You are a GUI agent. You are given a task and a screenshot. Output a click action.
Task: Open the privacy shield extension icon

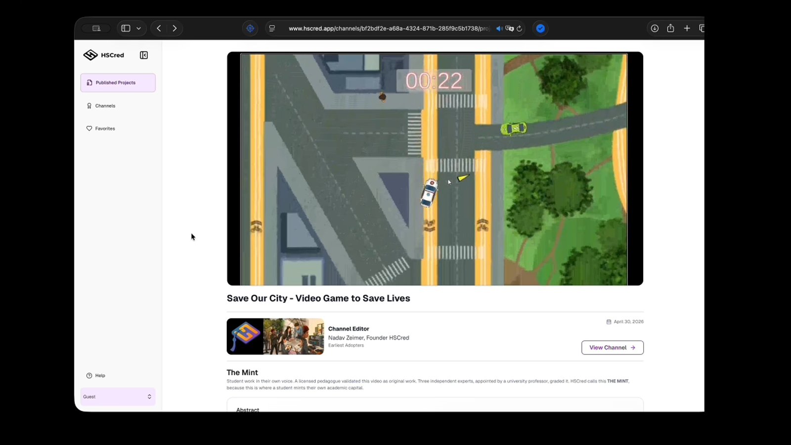pos(250,28)
